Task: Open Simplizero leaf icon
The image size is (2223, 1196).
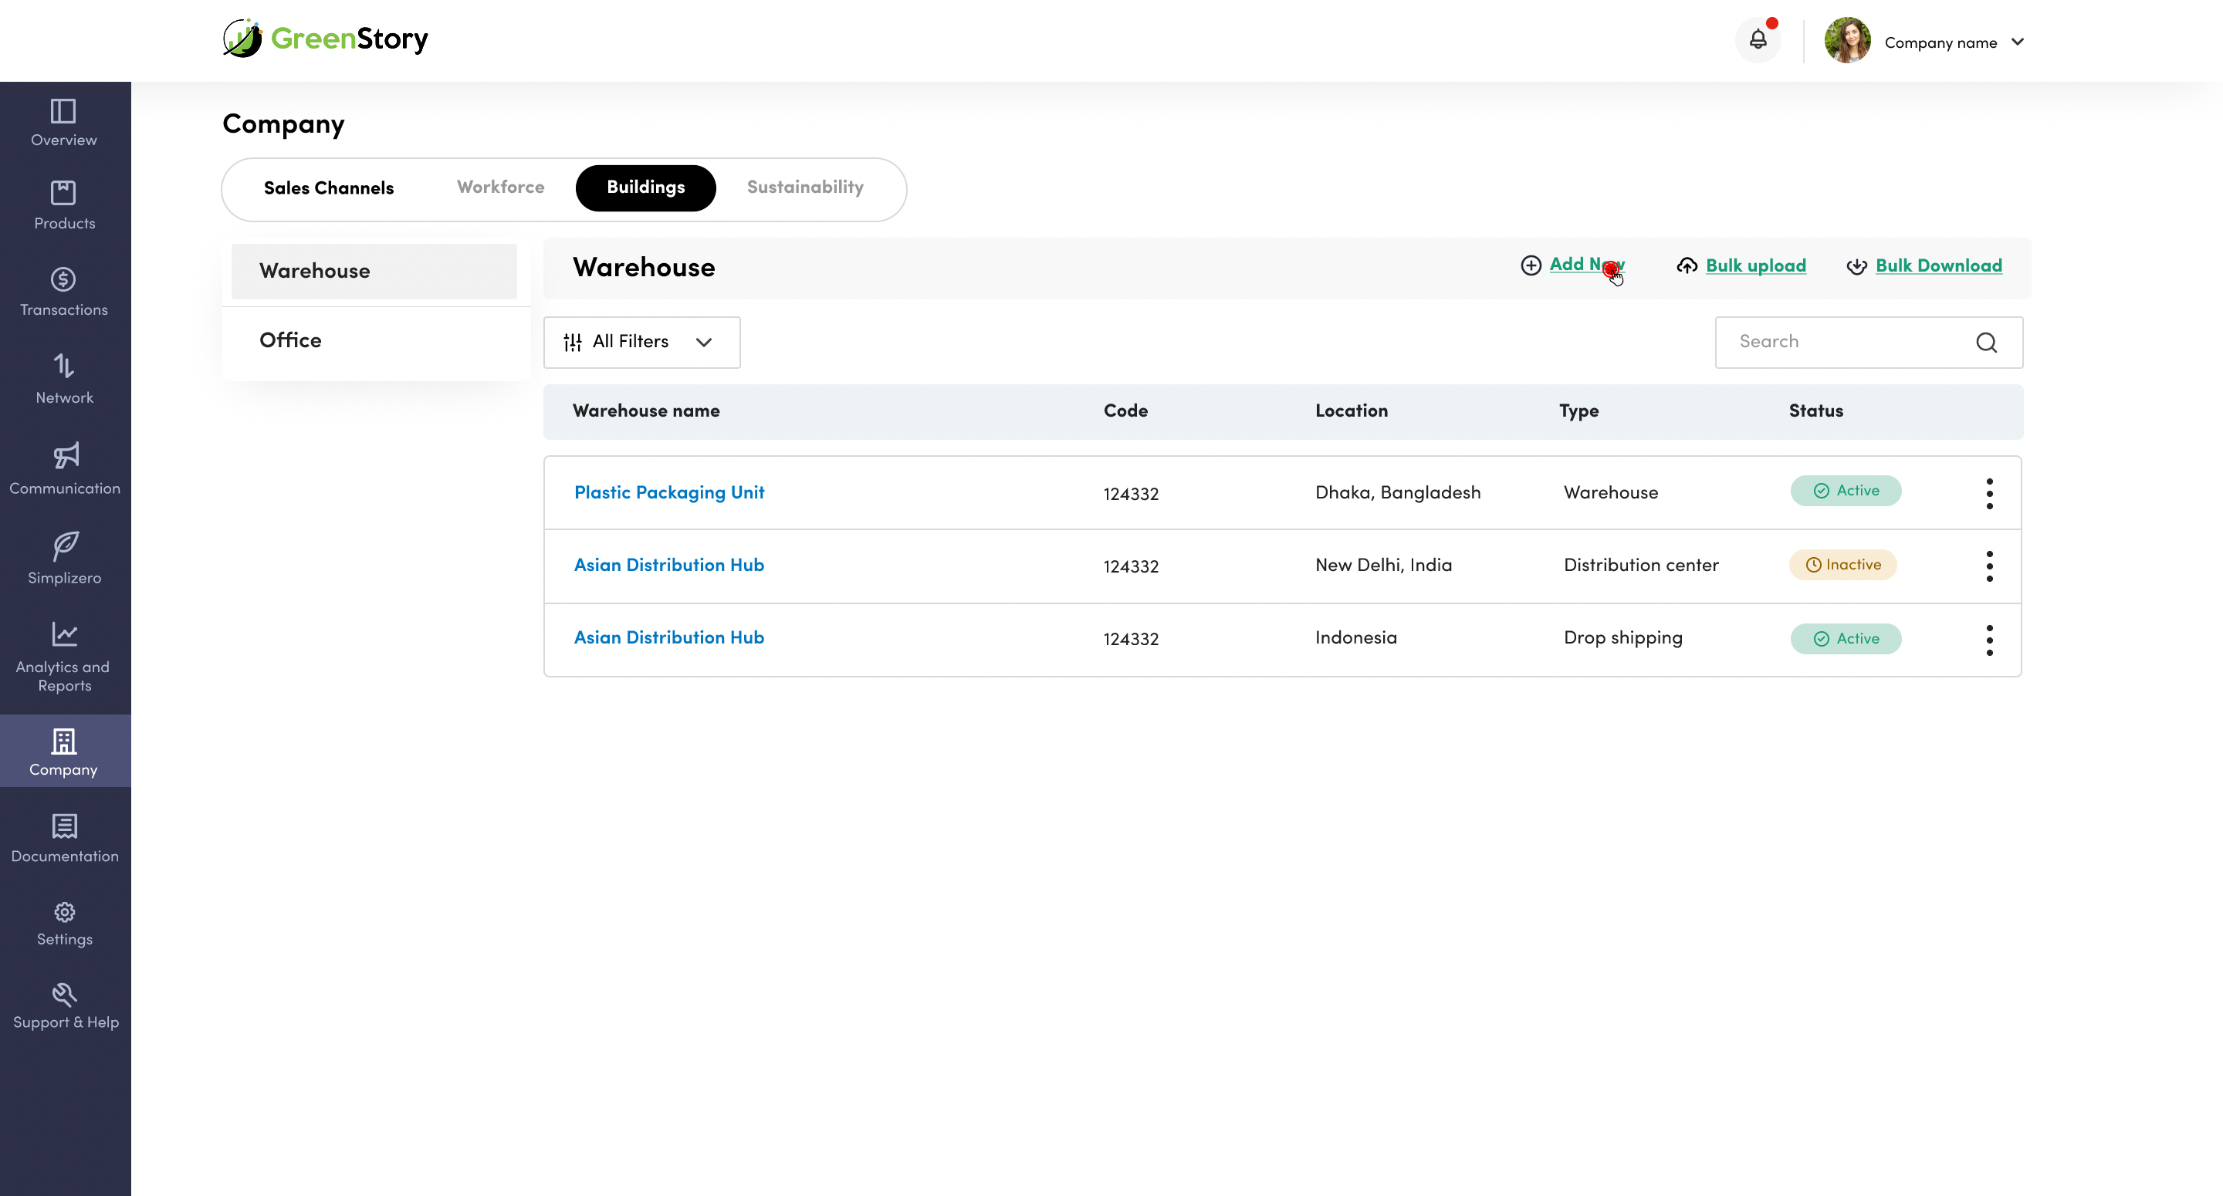Action: coord(66,546)
